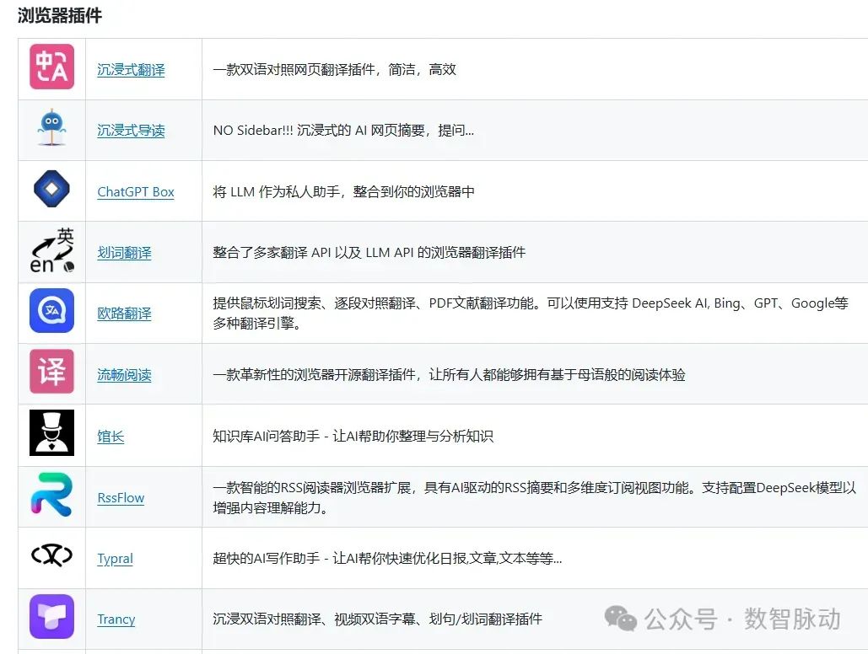Click the 沉浸式导读 blue robot icon
The width and height of the screenshot is (868, 654).
point(51,128)
